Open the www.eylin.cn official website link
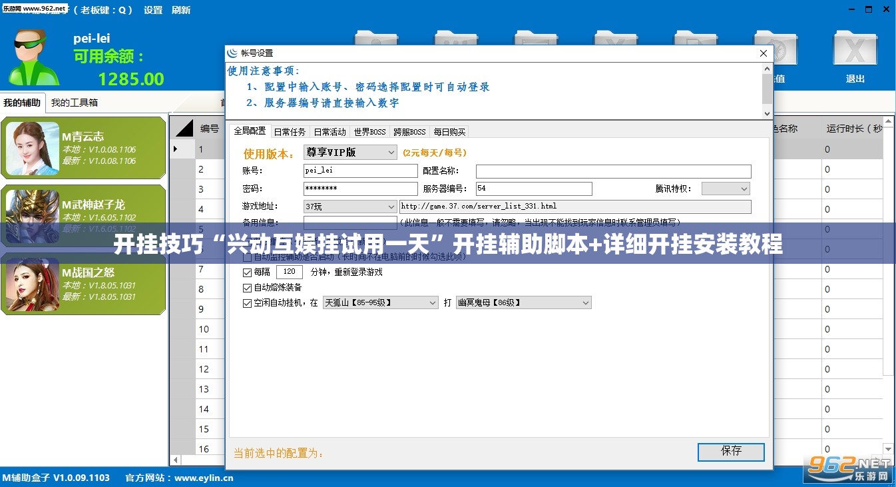The height and width of the screenshot is (487, 896). point(204,478)
